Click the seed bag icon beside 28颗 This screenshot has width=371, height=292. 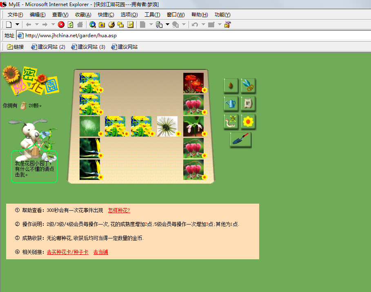23,106
